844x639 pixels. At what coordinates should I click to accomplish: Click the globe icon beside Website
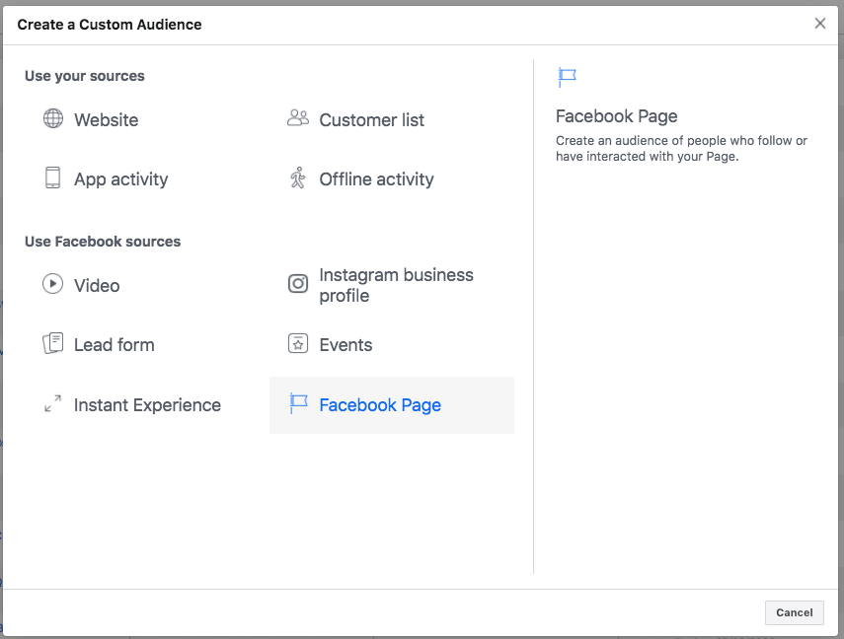[x=52, y=118]
